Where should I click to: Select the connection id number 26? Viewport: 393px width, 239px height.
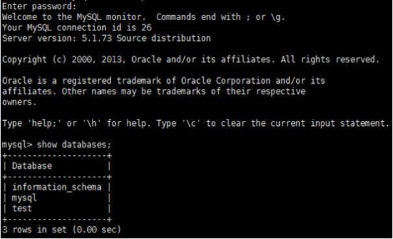[146, 27]
